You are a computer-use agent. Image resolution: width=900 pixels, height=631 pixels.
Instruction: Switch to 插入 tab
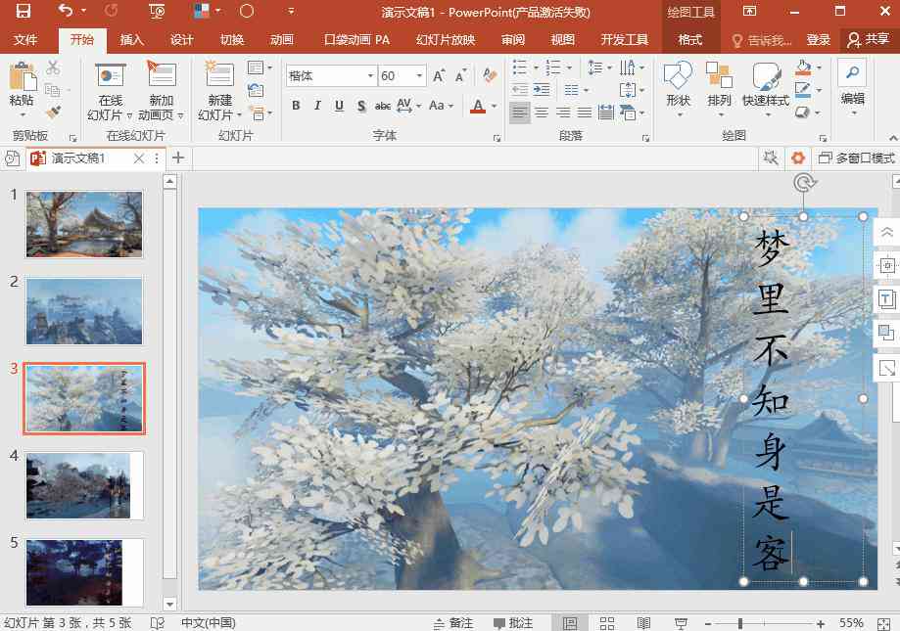click(131, 39)
